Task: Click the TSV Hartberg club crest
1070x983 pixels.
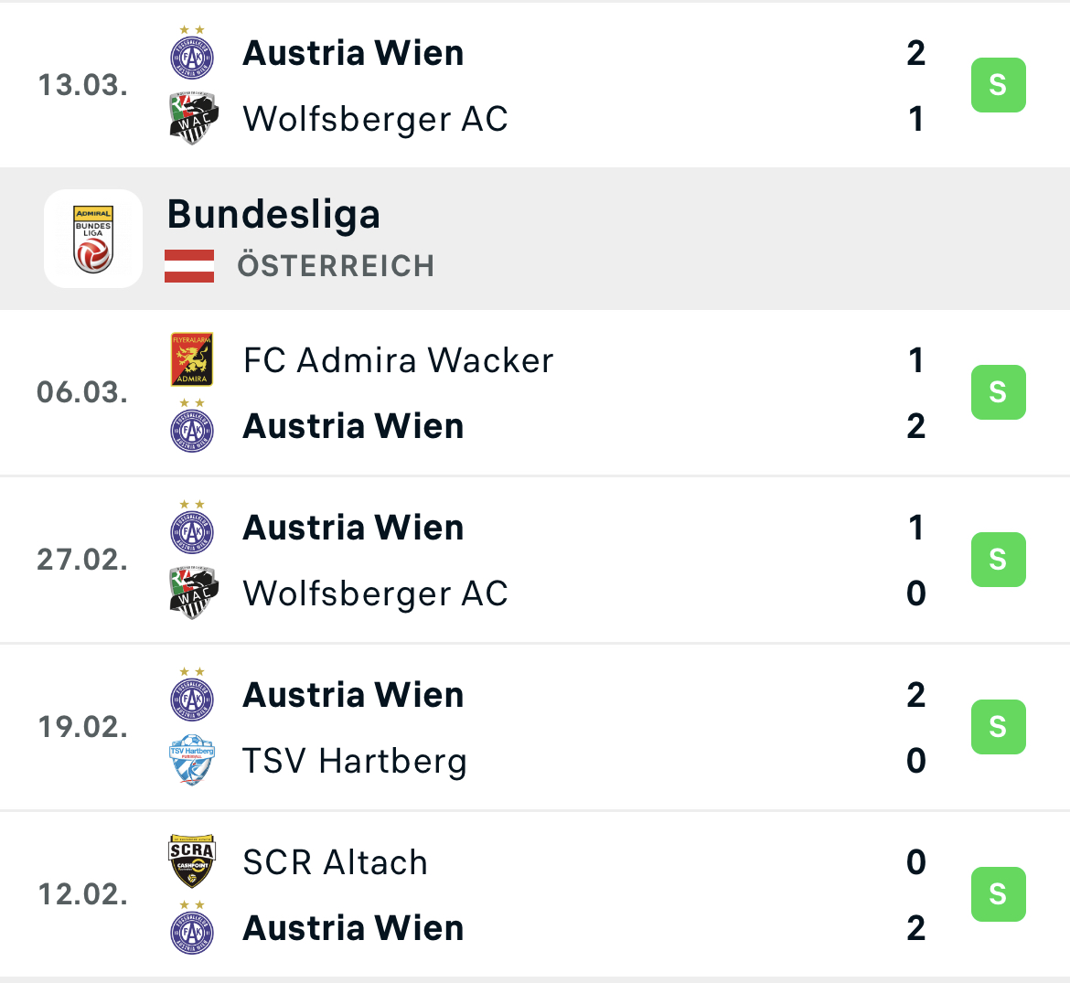Action: pos(192,760)
